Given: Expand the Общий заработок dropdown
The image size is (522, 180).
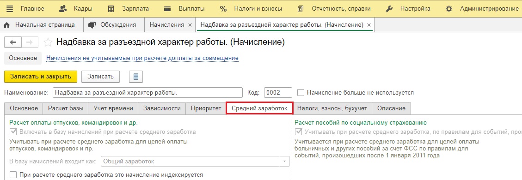Looking at the screenshot, I should pos(285,162).
